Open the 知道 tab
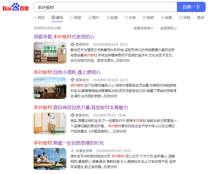 coord(112,18)
